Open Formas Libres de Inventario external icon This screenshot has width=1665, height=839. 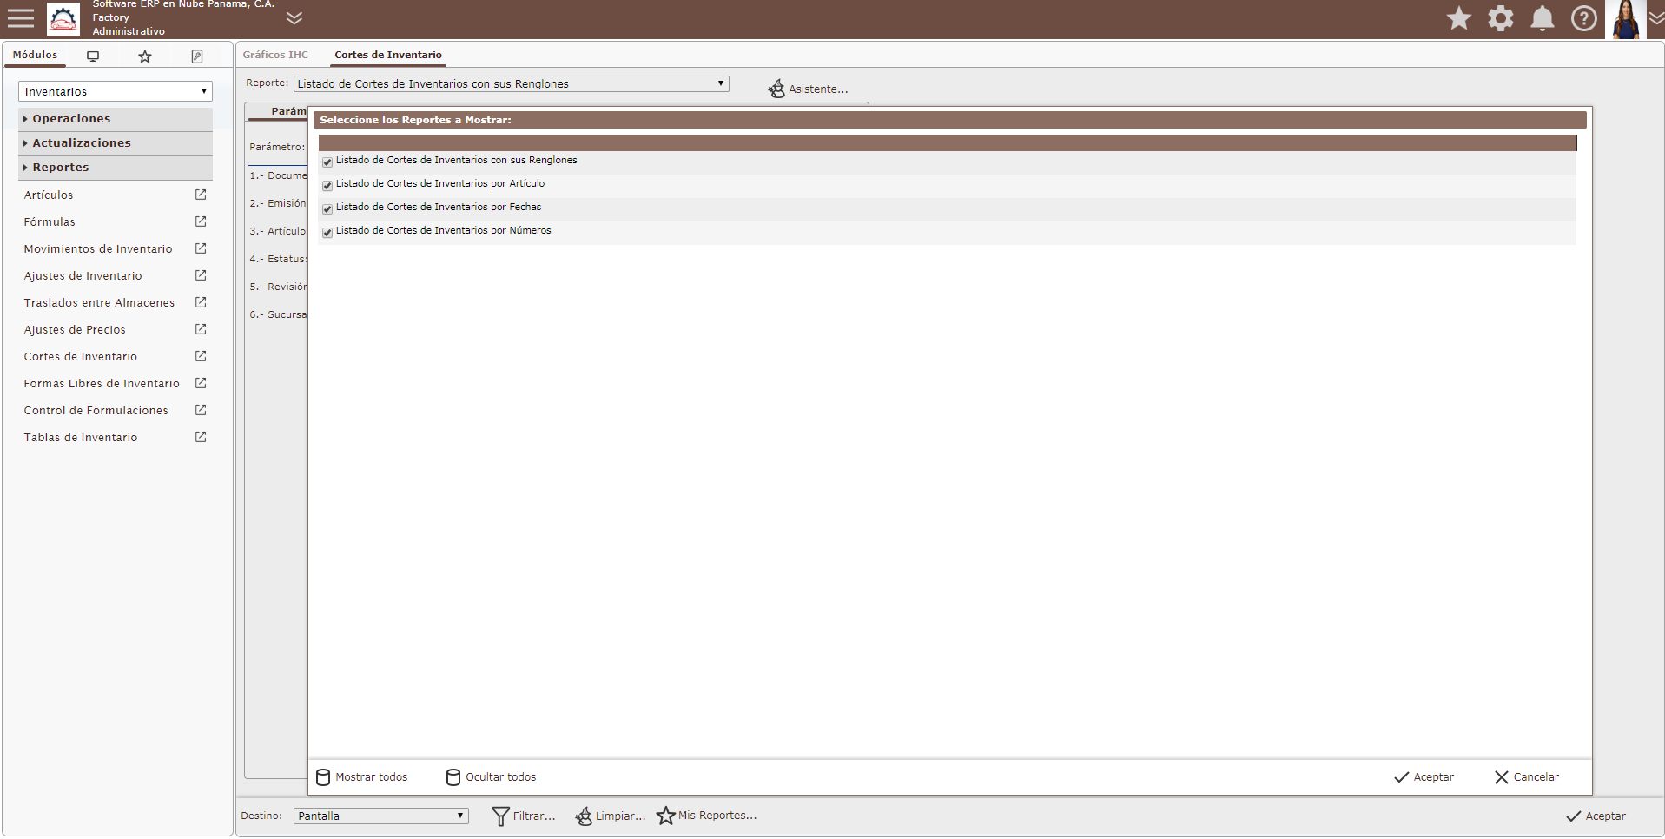click(x=201, y=383)
